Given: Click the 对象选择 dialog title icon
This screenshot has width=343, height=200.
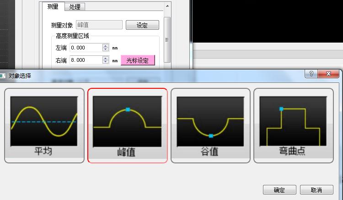Looking at the screenshot, I should coord(3,76).
